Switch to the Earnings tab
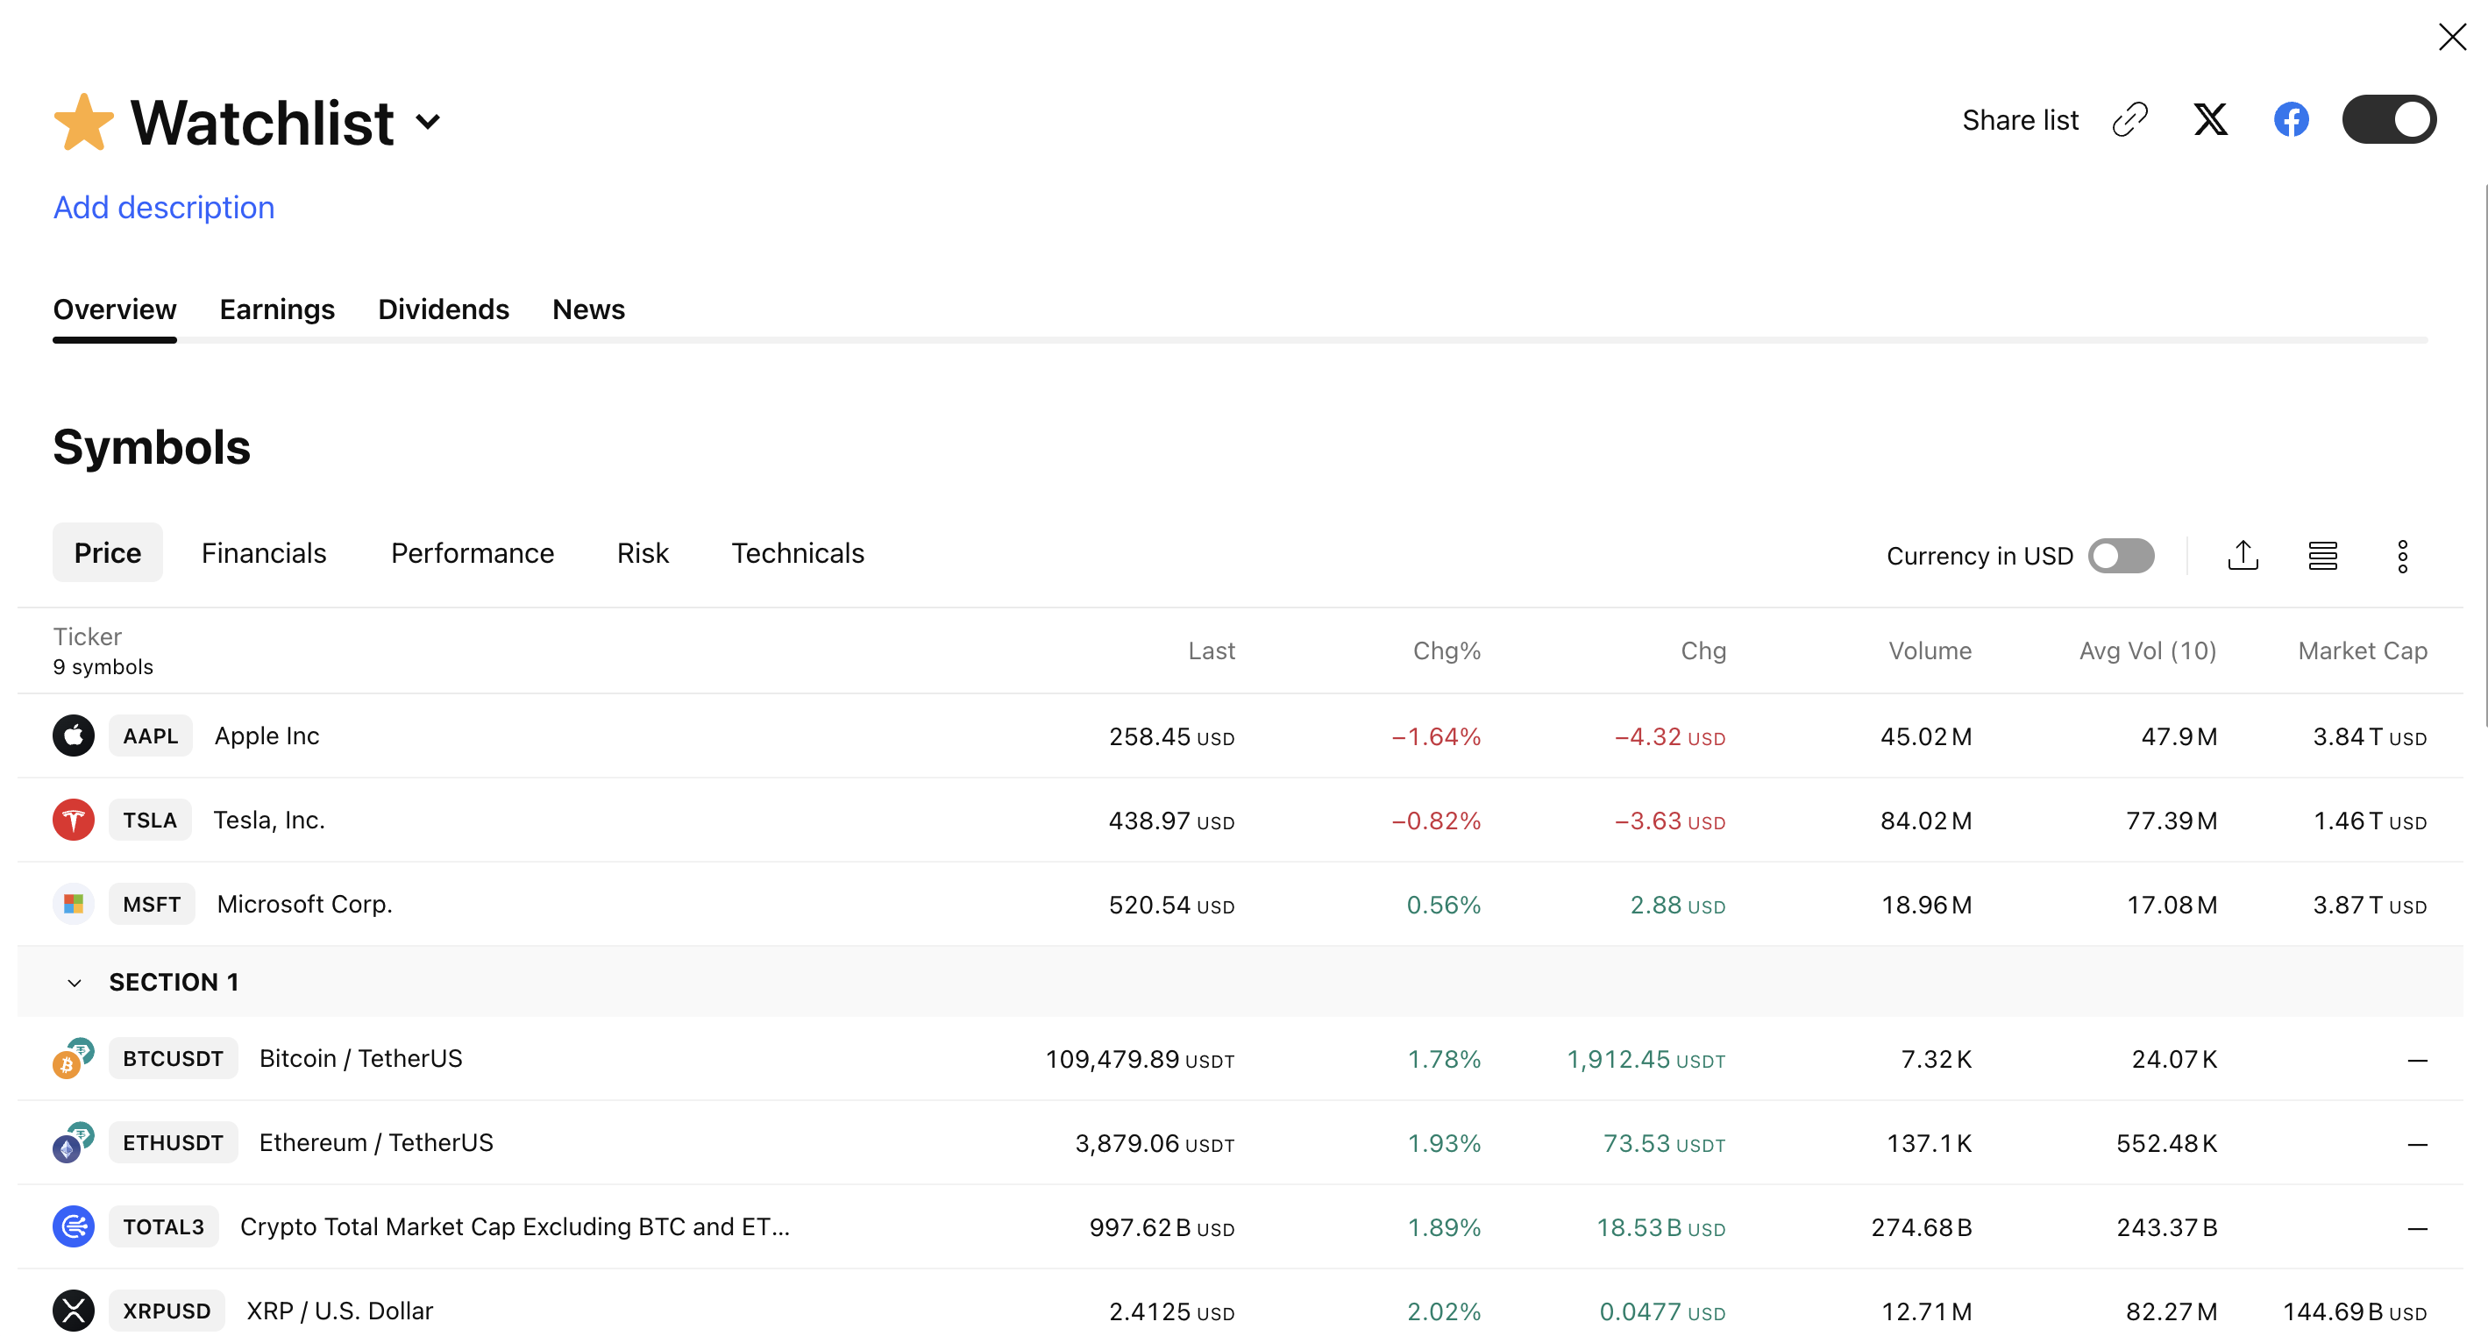This screenshot has height=1336, width=2488. [x=276, y=309]
